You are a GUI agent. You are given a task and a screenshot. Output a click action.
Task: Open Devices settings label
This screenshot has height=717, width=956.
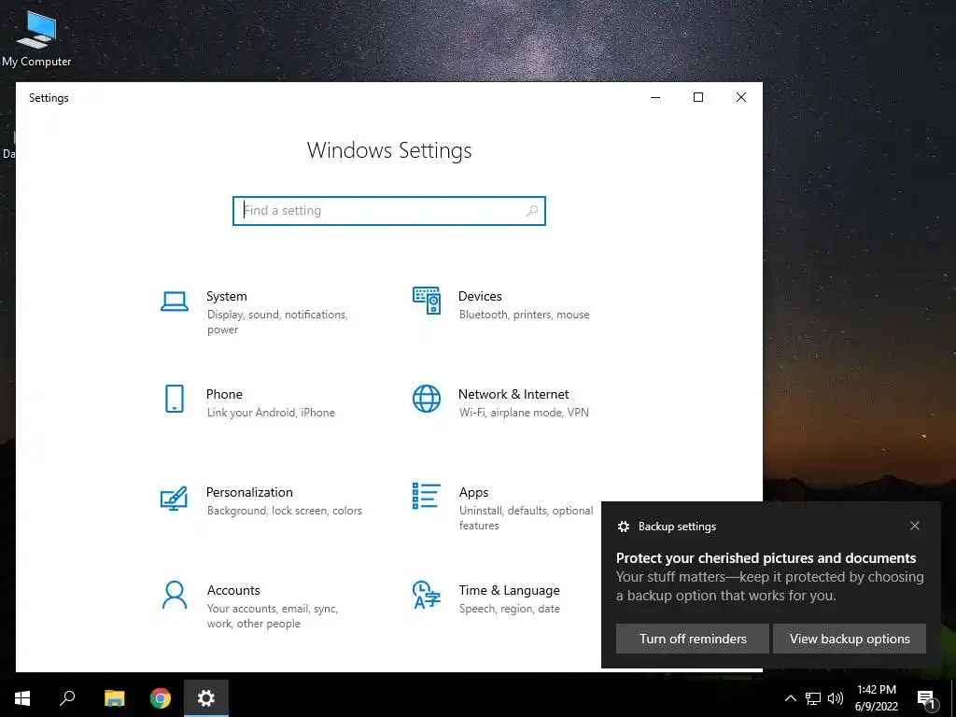pos(480,296)
